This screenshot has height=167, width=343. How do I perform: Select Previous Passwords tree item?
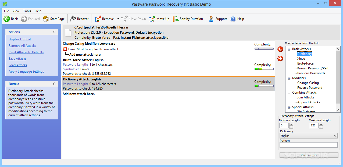tap(311, 73)
